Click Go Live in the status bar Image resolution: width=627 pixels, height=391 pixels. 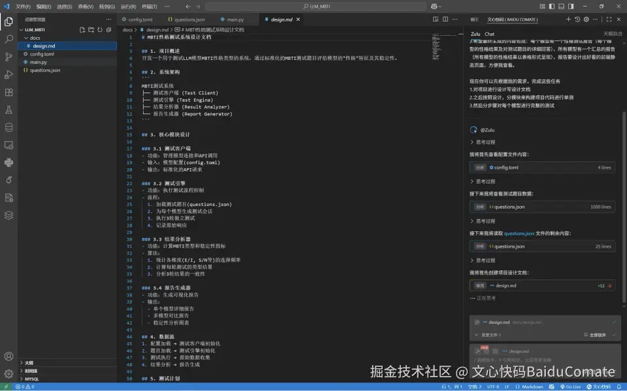click(570, 386)
